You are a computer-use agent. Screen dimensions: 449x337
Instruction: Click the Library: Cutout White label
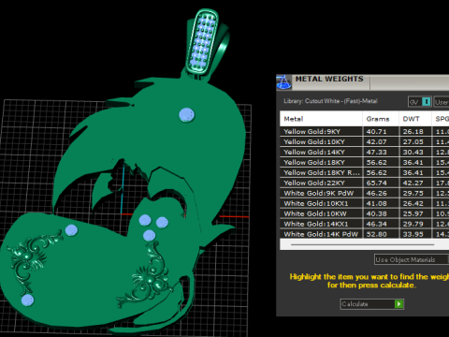tap(330, 101)
